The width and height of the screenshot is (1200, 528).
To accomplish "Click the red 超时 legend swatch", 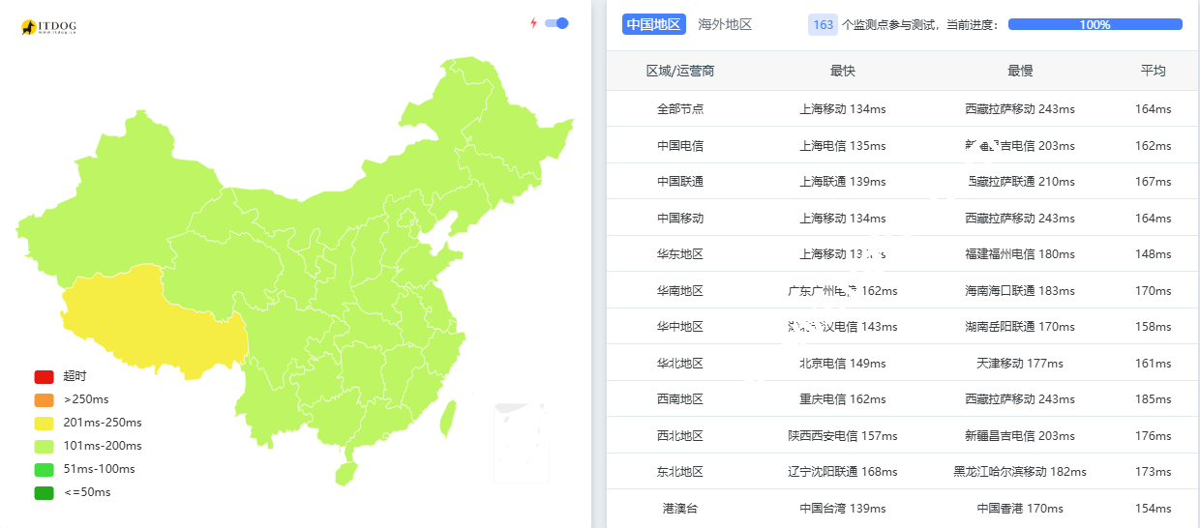I will [x=44, y=376].
